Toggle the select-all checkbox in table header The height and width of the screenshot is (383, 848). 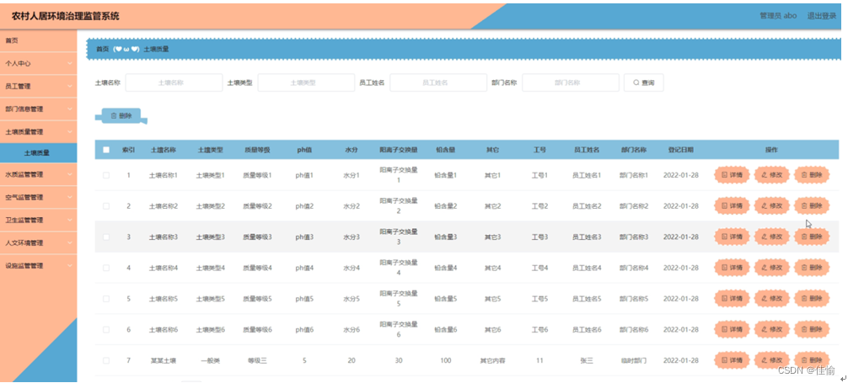click(x=106, y=150)
